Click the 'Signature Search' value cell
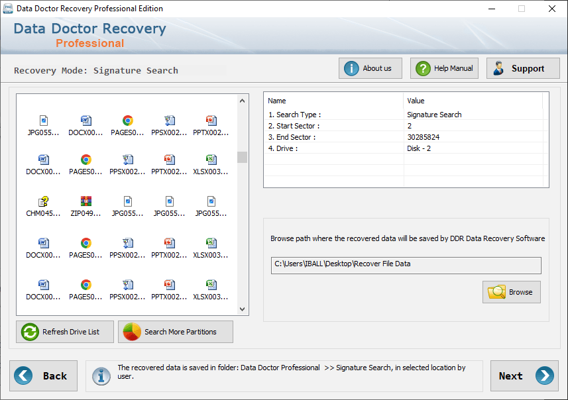Screen dimensions: 568x400 pyautogui.click(x=434, y=115)
